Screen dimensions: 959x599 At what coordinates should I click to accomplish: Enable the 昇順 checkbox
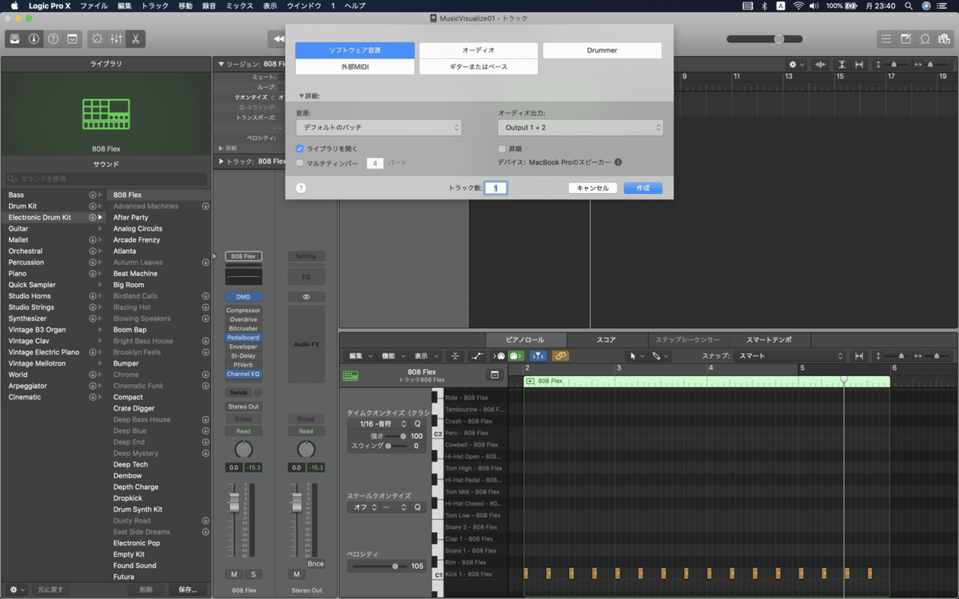502,149
